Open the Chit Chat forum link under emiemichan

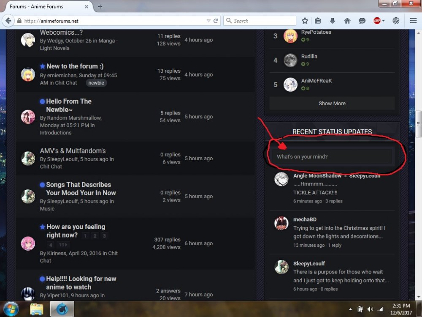(x=66, y=83)
